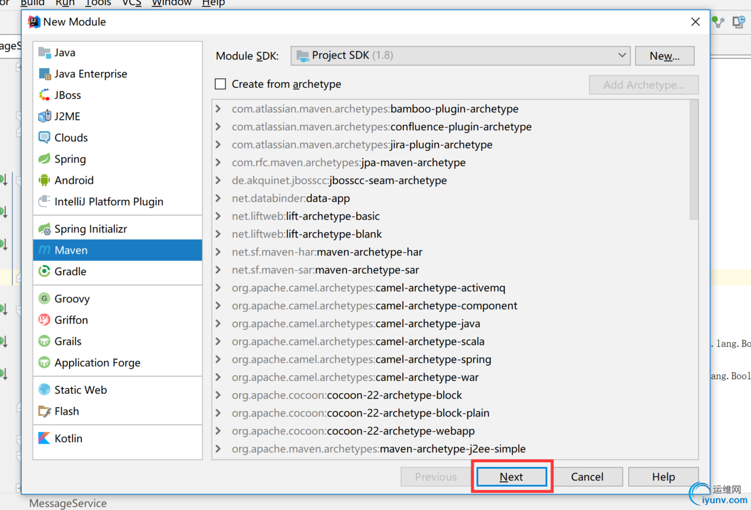This screenshot has width=751, height=510.
Task: Select maven-archetype-har row text
Action: pyautogui.click(x=327, y=252)
